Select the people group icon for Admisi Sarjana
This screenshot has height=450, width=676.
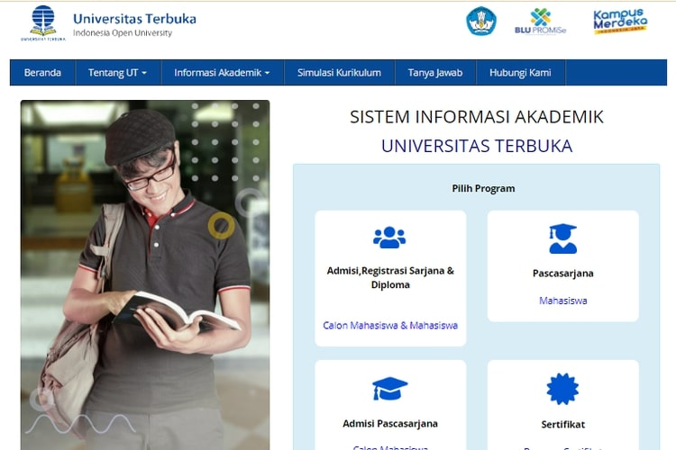pyautogui.click(x=389, y=238)
